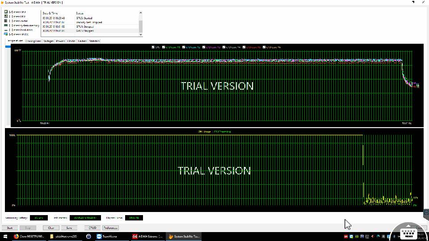
Task: Click the monitor icon beside Stress GPU(s)
Action: coord(6,34)
